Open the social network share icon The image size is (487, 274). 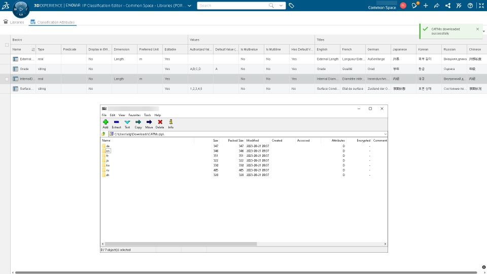click(448, 6)
